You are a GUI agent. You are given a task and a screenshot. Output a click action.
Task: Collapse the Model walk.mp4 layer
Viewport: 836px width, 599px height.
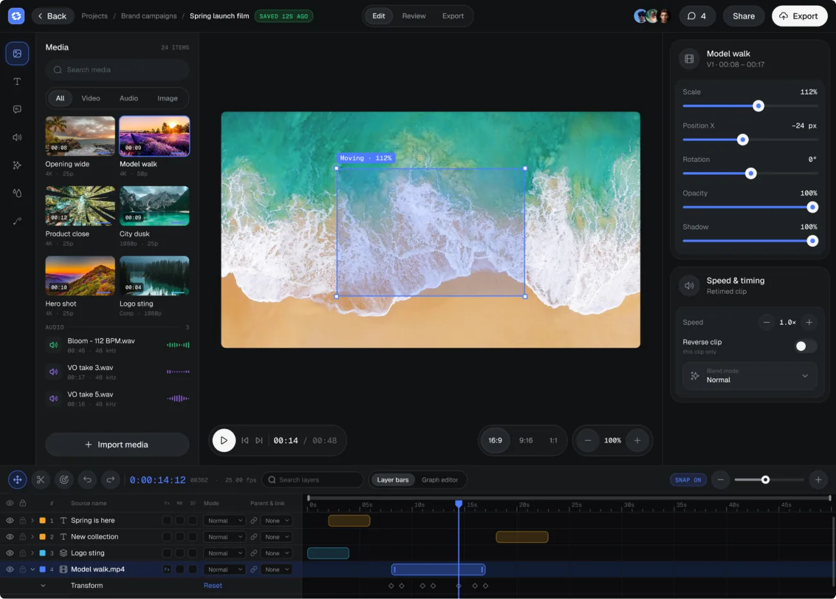point(32,569)
